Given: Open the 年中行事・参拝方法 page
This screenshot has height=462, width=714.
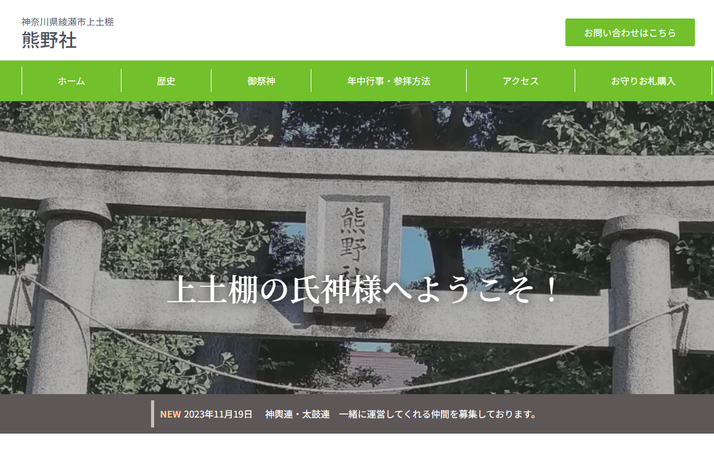Looking at the screenshot, I should point(388,81).
